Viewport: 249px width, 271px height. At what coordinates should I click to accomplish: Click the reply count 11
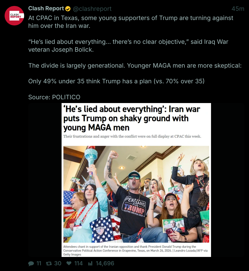tap(39, 263)
